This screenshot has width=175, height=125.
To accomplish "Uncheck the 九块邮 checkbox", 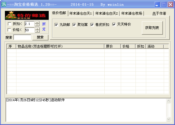I will pos(56,25).
